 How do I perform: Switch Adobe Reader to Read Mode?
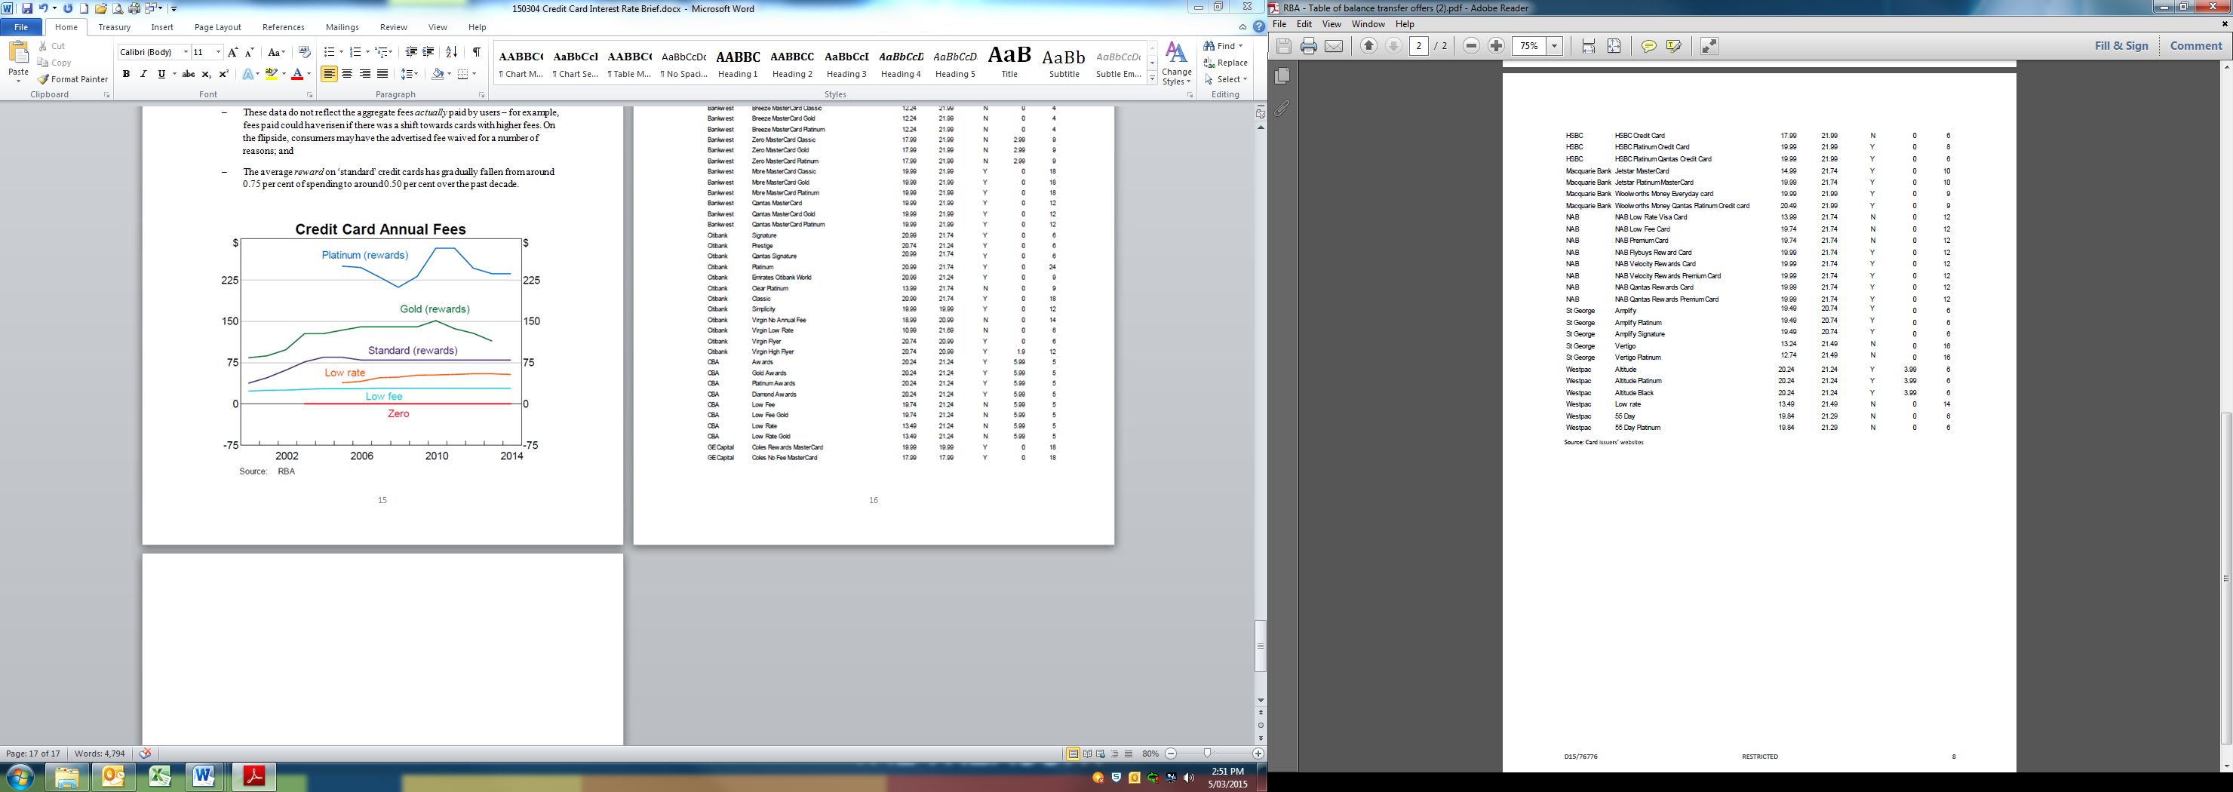[x=1709, y=46]
